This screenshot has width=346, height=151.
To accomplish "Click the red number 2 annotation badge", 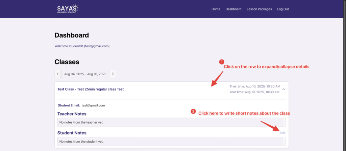I will click(193, 111).
